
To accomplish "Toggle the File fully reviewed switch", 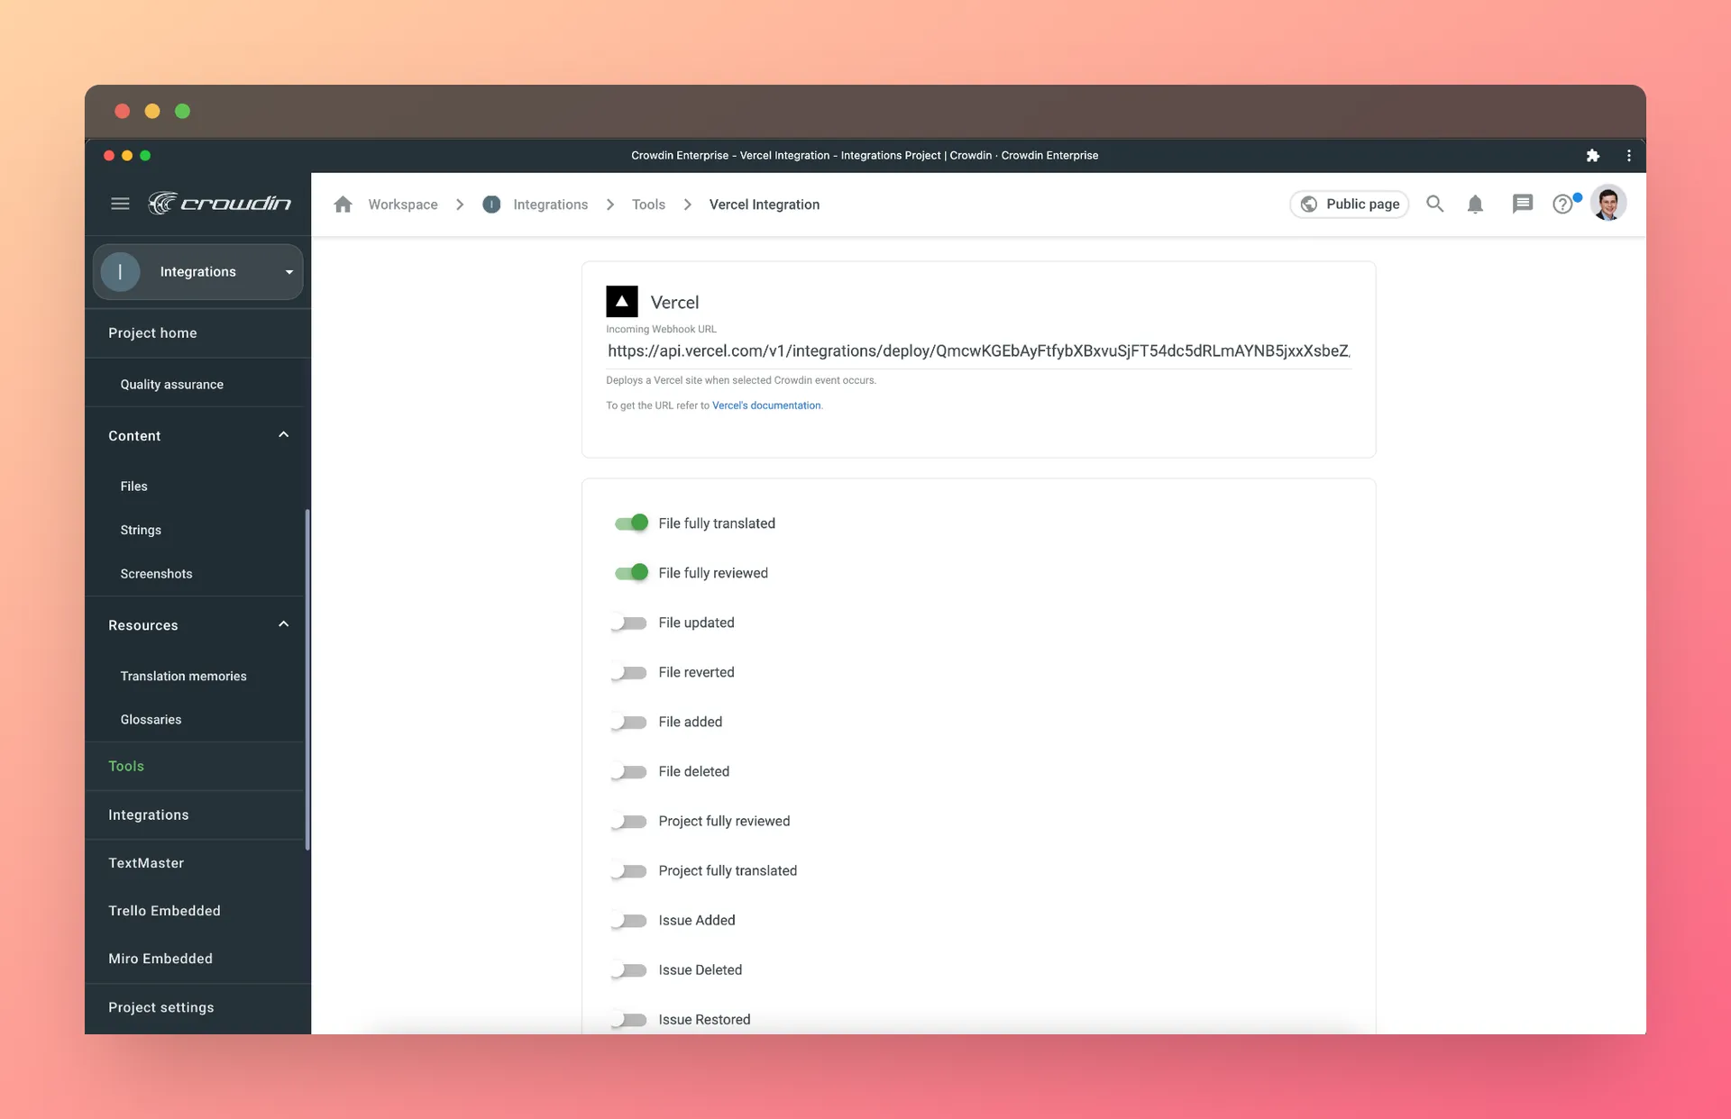I will pos(631,572).
